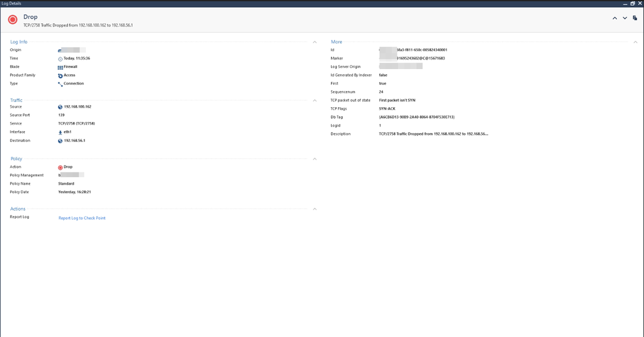Click the clock icon beside Time value
The height and width of the screenshot is (337, 644).
point(61,59)
